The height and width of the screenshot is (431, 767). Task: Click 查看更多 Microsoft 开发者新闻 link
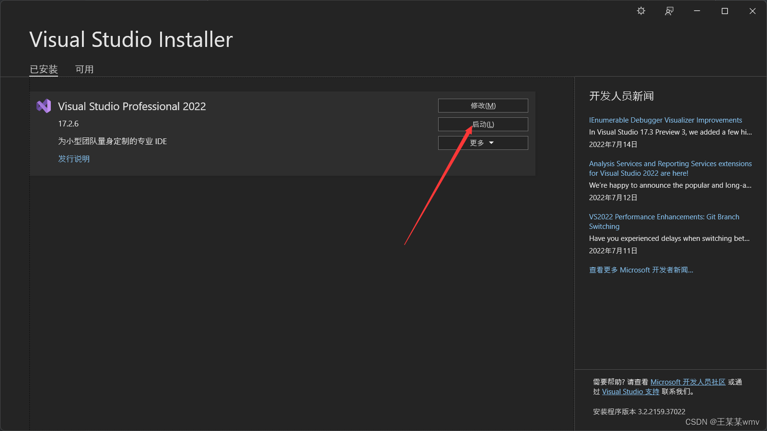point(641,270)
